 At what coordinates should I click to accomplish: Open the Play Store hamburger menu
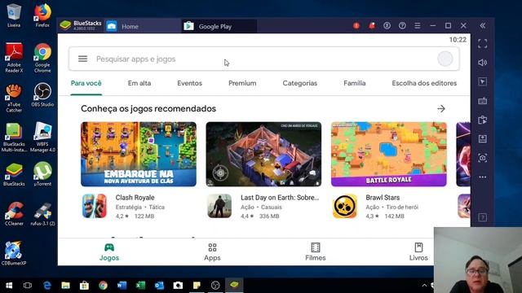tap(82, 59)
